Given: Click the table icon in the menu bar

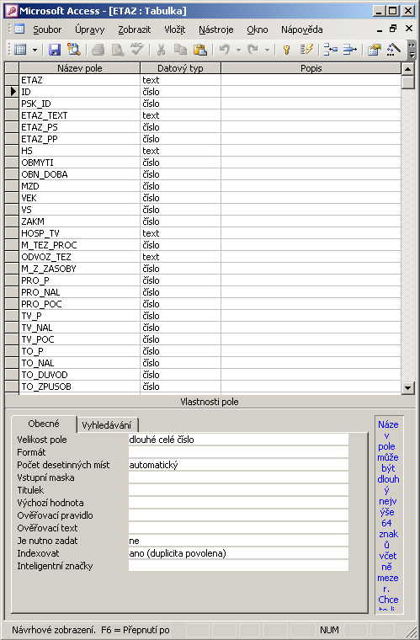Looking at the screenshot, I should (19, 29).
